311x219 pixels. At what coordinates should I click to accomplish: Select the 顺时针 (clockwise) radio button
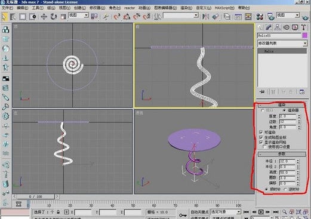[266, 190]
